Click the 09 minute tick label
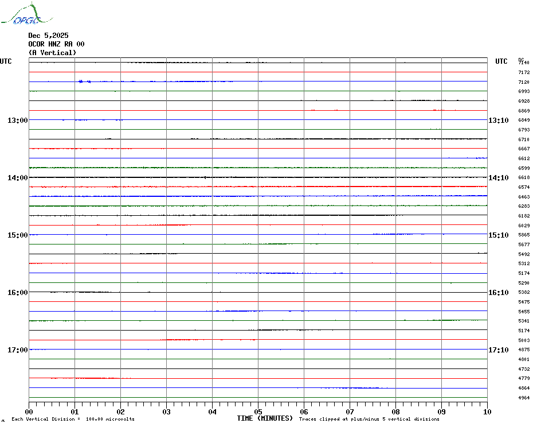This screenshot has height=427, width=533. pos(441,412)
